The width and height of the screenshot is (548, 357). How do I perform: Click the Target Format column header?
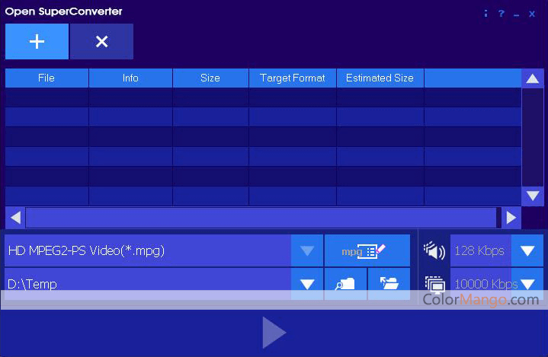click(293, 78)
